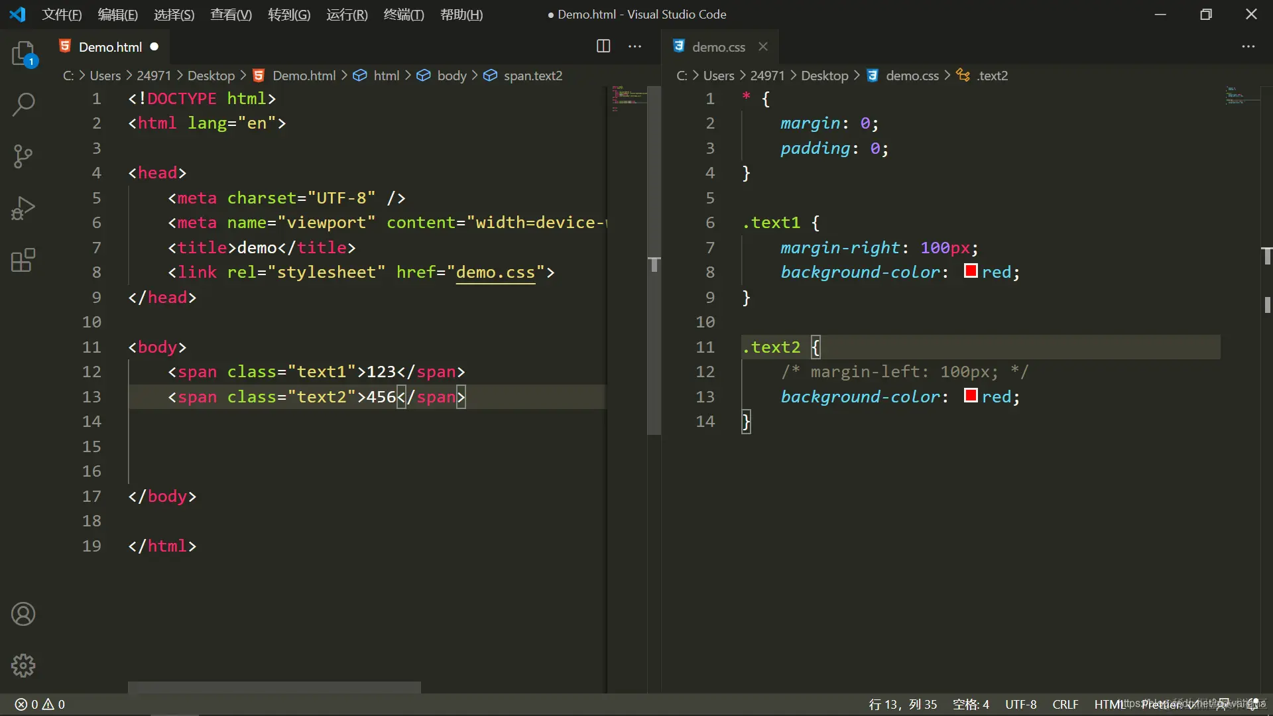Click the body breadcrumb in Demo.html path

(x=452, y=76)
